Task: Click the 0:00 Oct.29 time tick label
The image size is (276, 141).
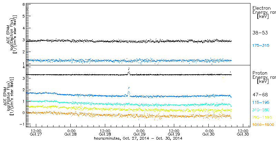Action: (140, 132)
